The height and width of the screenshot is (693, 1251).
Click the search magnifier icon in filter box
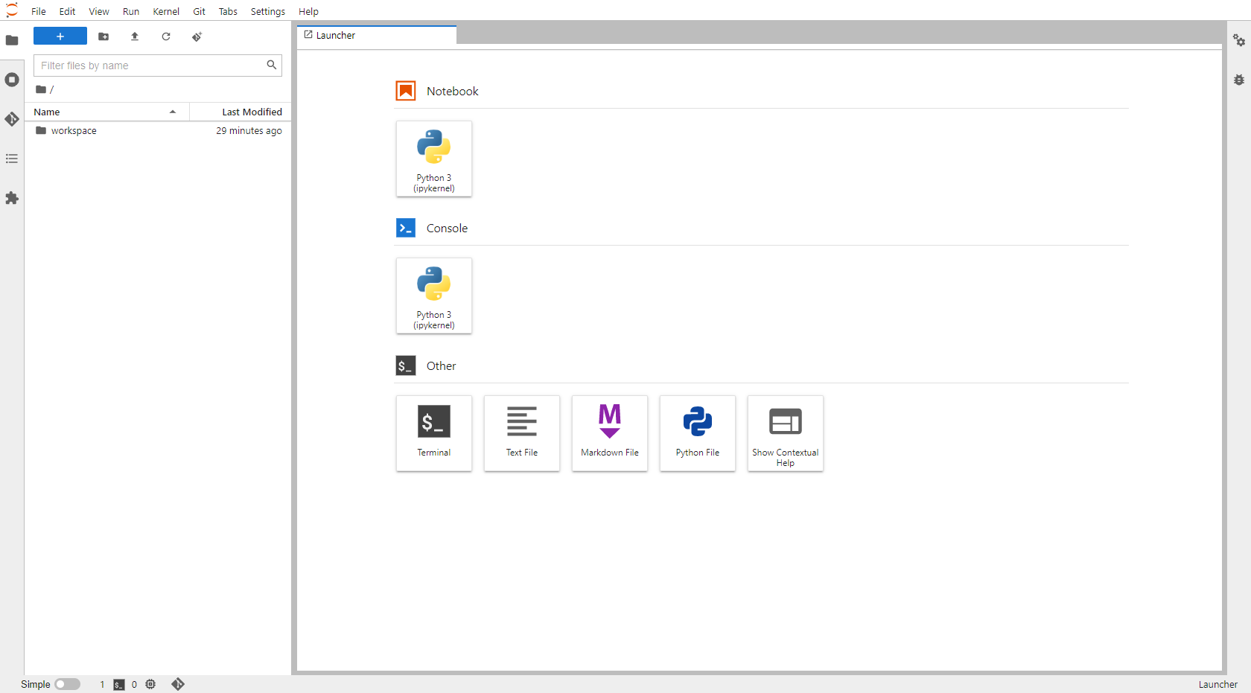pos(272,65)
